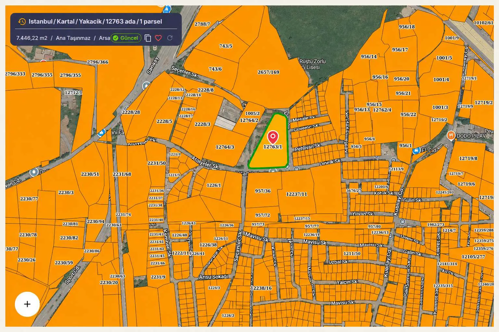
Task: Click the blue shop icon beside El Cid
Action: click(416, 151)
